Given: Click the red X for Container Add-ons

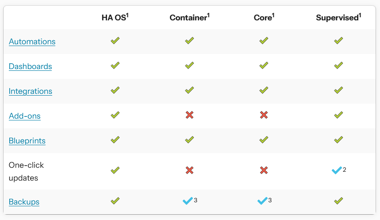Looking at the screenshot, I should tap(189, 115).
